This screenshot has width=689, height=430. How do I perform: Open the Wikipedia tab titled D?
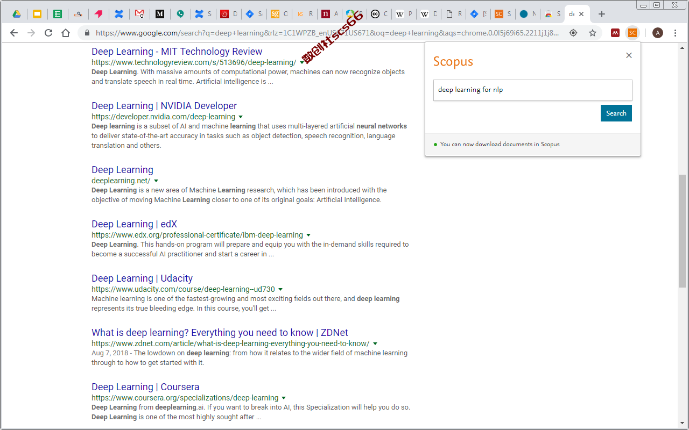tap(428, 14)
